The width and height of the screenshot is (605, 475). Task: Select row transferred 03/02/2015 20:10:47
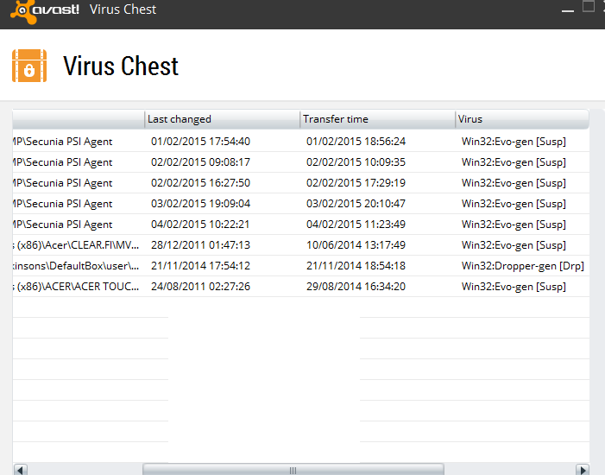coord(301,204)
